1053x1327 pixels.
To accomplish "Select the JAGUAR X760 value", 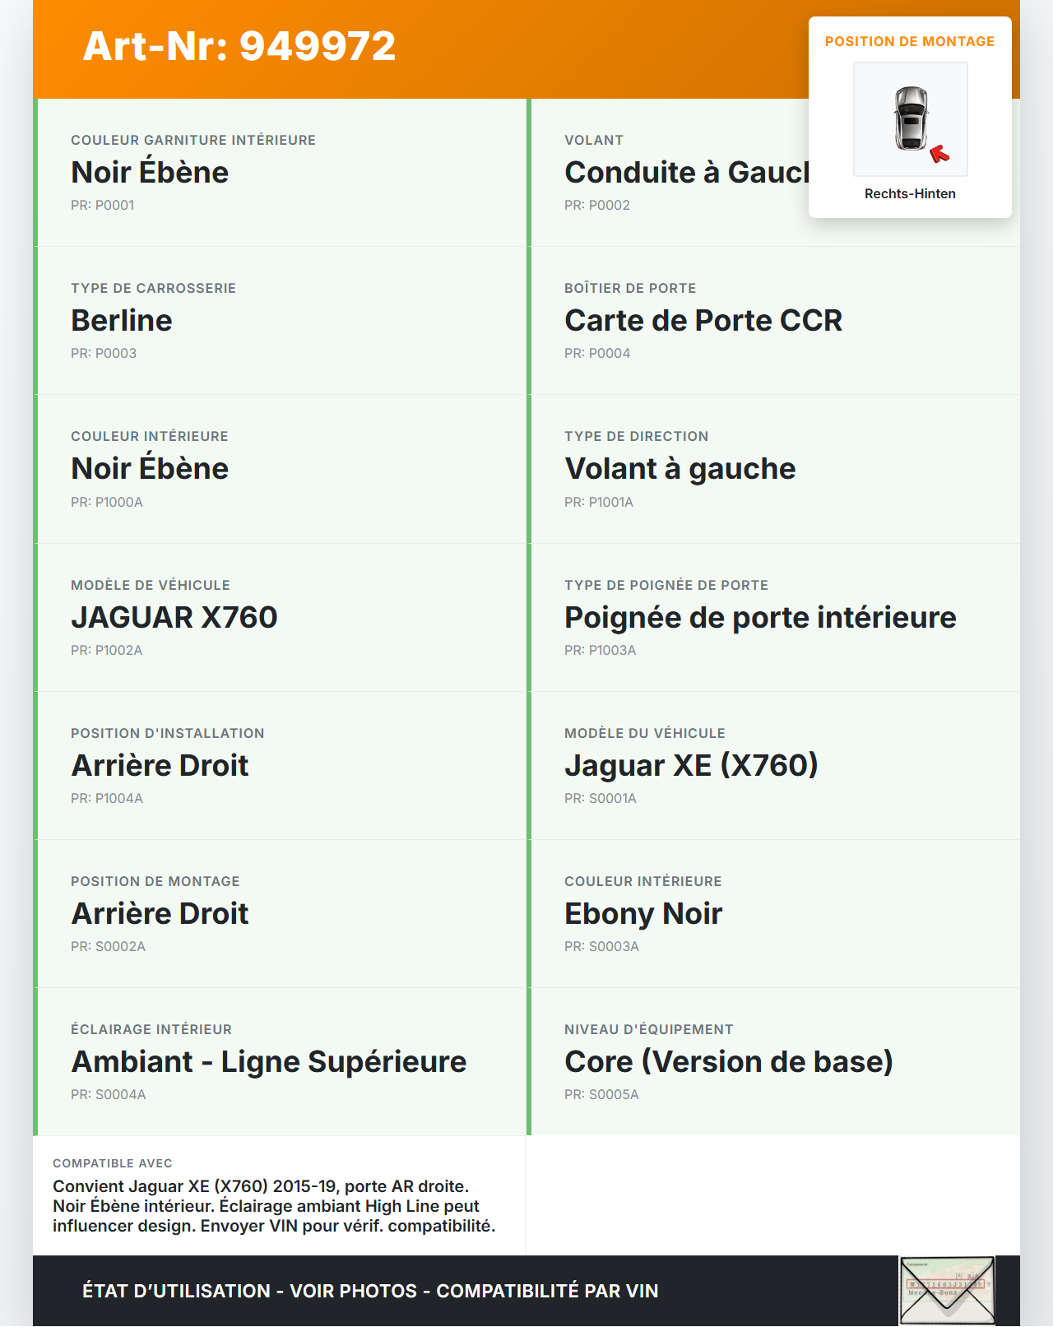I will click(174, 617).
